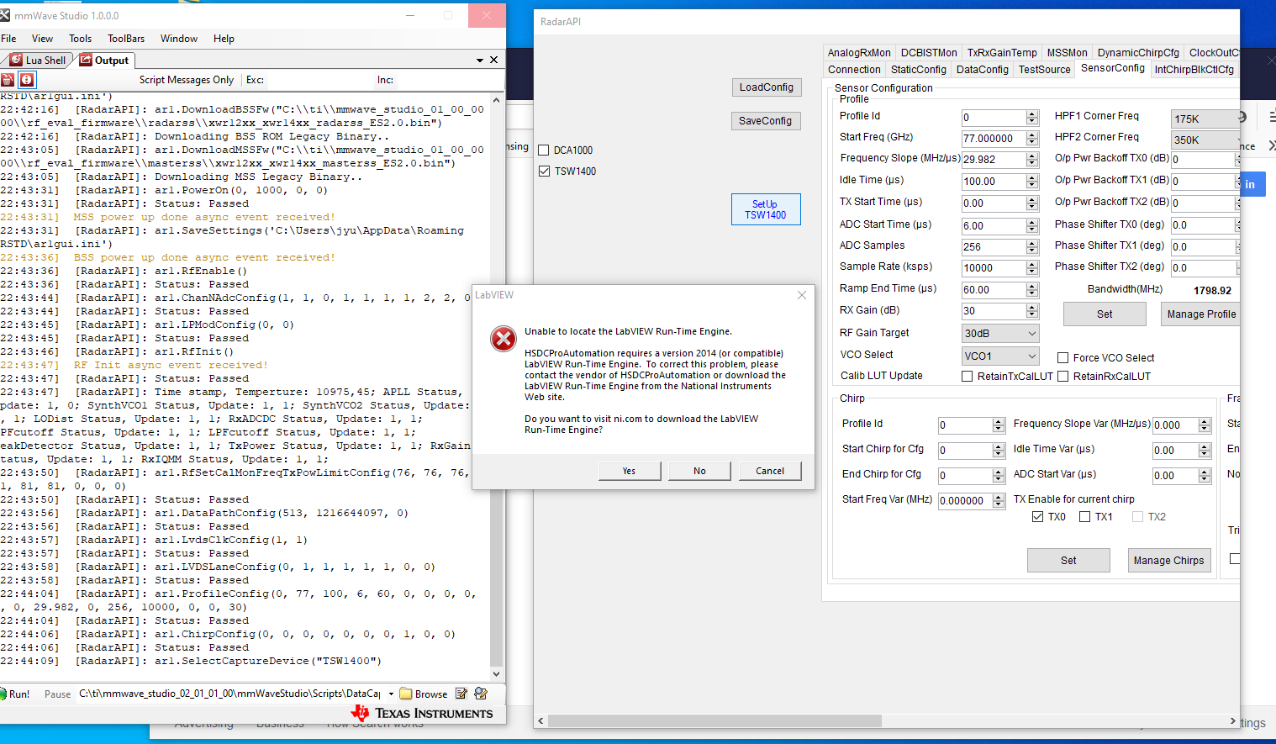The height and width of the screenshot is (744, 1276).
Task: Click the Exc: filter input field
Action: click(x=319, y=80)
